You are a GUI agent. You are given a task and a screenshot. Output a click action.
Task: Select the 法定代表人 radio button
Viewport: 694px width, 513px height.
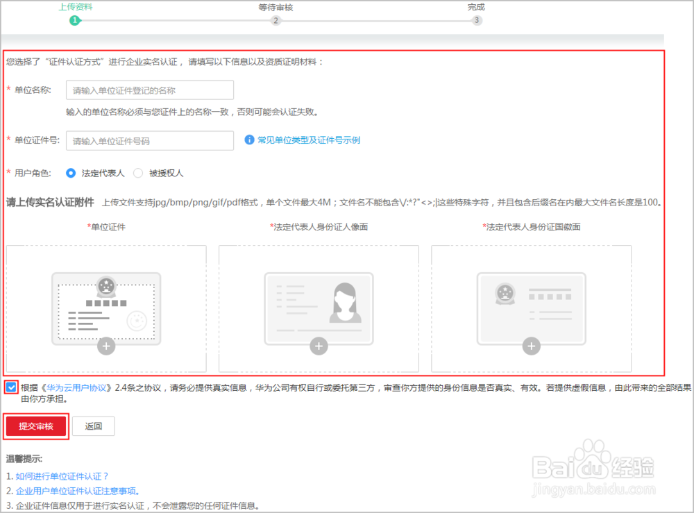pos(71,173)
